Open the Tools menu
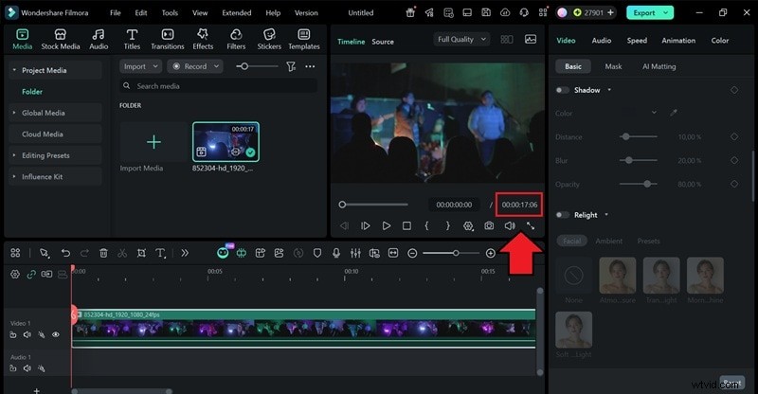The image size is (758, 394). [170, 13]
